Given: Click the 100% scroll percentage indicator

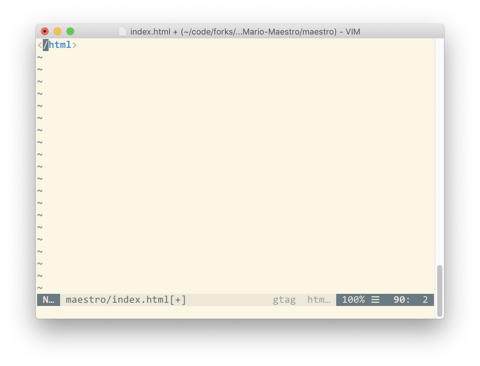Looking at the screenshot, I should coord(353,300).
